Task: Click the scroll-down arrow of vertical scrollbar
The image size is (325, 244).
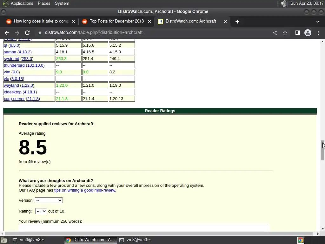Action: [322, 229]
